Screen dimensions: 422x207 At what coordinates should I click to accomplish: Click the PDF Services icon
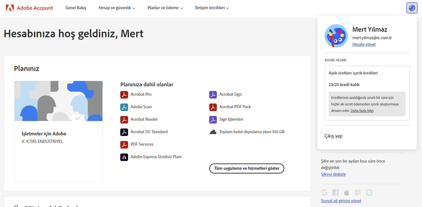(124, 144)
